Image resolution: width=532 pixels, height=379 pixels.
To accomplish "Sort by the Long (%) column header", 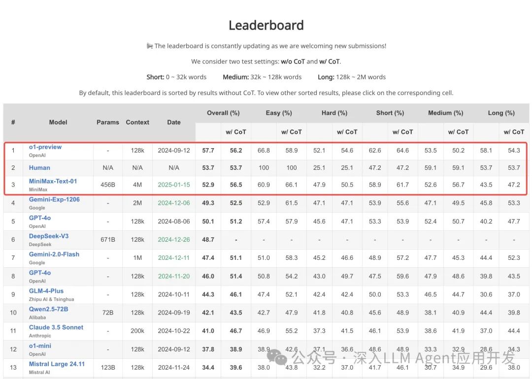I will click(x=501, y=113).
